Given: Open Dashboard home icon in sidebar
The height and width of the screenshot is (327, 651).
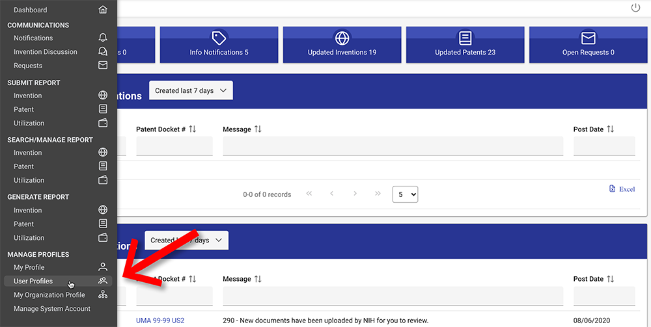Looking at the screenshot, I should tap(102, 10).
